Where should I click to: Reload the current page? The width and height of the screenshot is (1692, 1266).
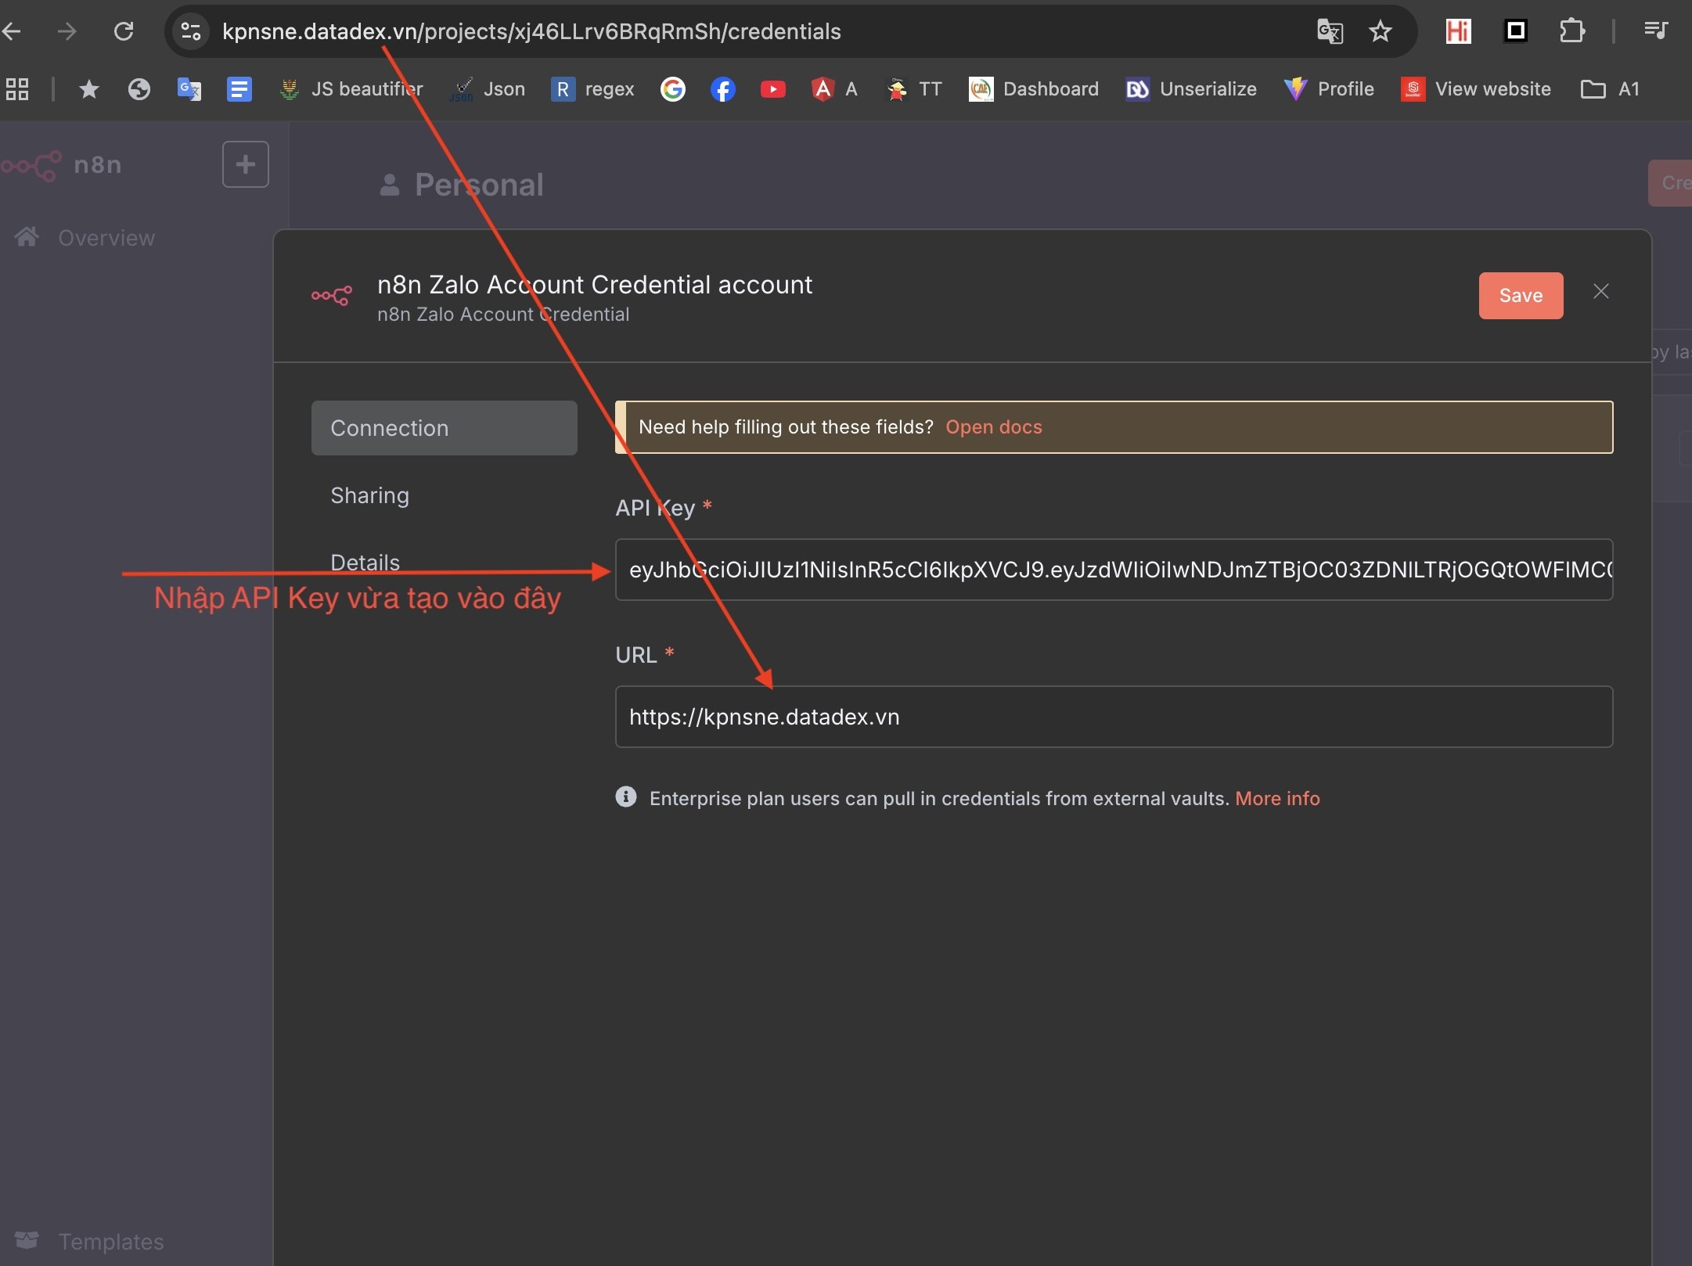[124, 31]
